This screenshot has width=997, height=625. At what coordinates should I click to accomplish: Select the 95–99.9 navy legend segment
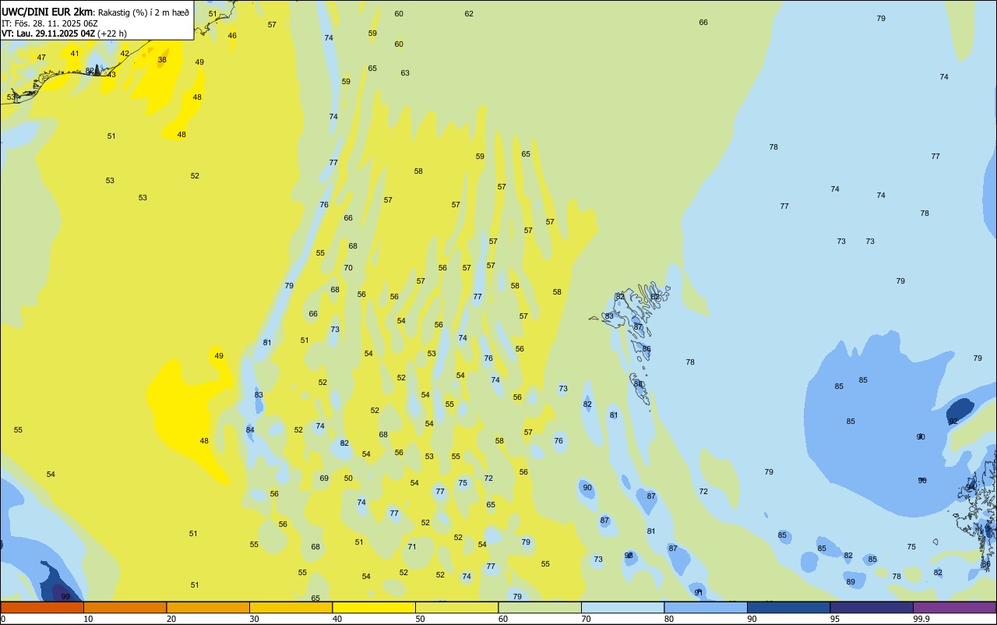tap(872, 607)
